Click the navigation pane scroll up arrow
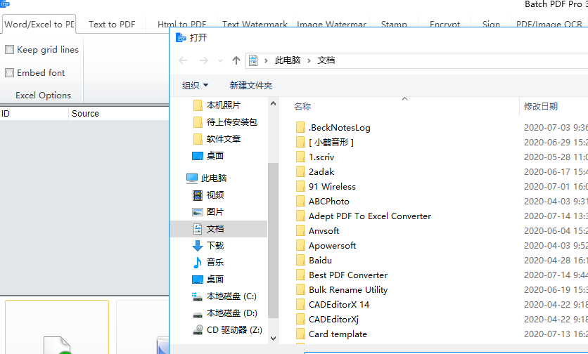The width and height of the screenshot is (588, 354). 273,104
